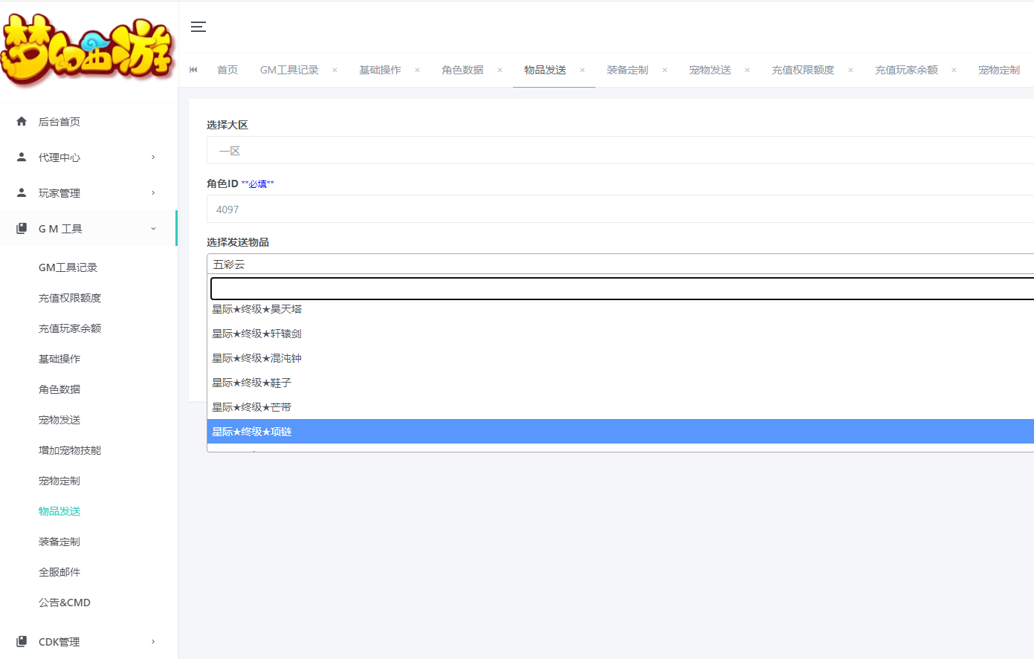This screenshot has width=1034, height=659.
Task: Expand the 代理中心 submenu chevron
Action: (x=153, y=157)
